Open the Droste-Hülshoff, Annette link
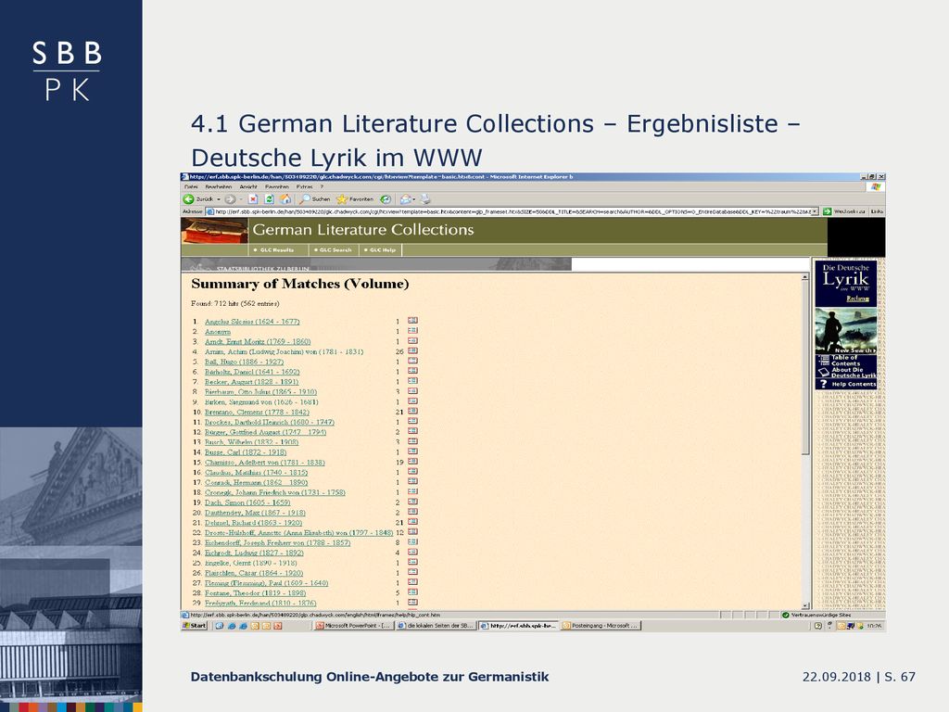This screenshot has width=949, height=712. [x=299, y=533]
